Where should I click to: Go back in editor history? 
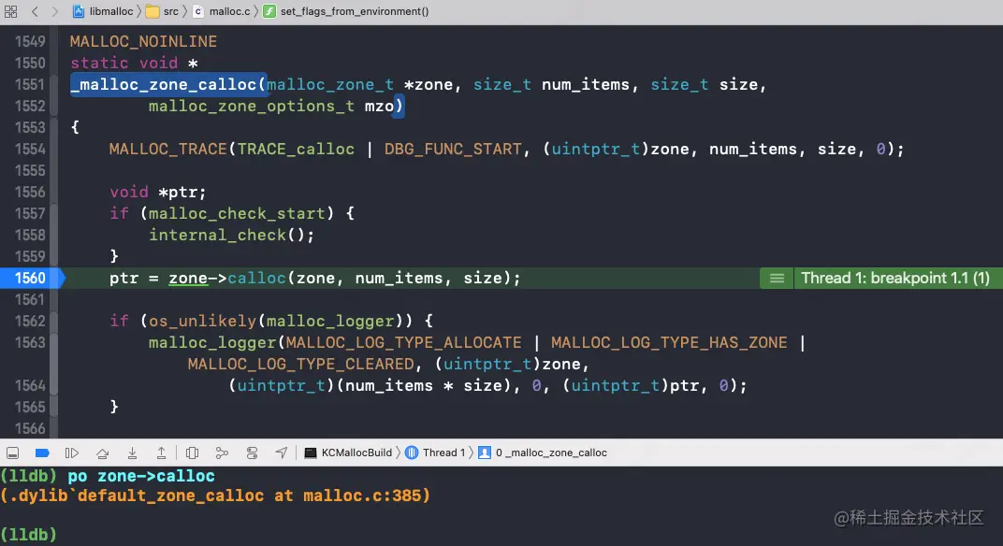tap(36, 11)
